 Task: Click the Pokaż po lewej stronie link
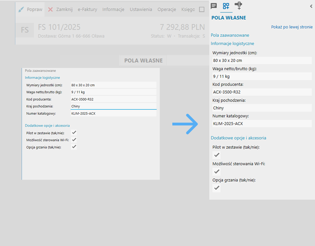[x=292, y=27]
